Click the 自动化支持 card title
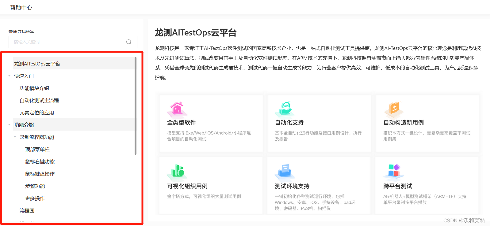490x226 pixels. point(289,122)
